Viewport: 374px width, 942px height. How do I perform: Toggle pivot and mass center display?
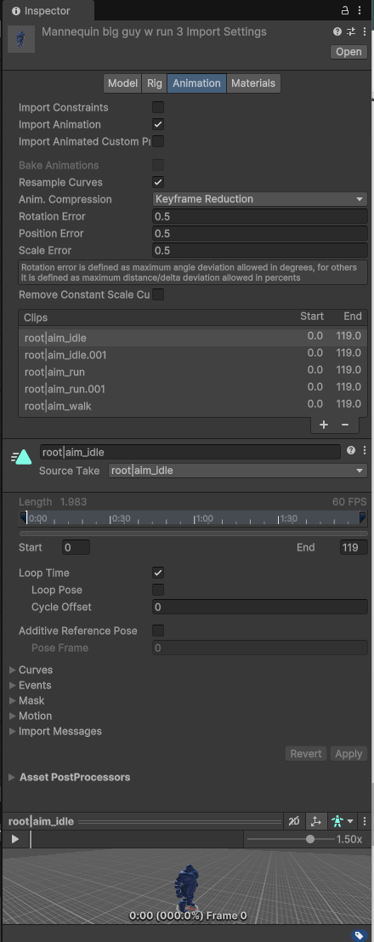point(315,821)
